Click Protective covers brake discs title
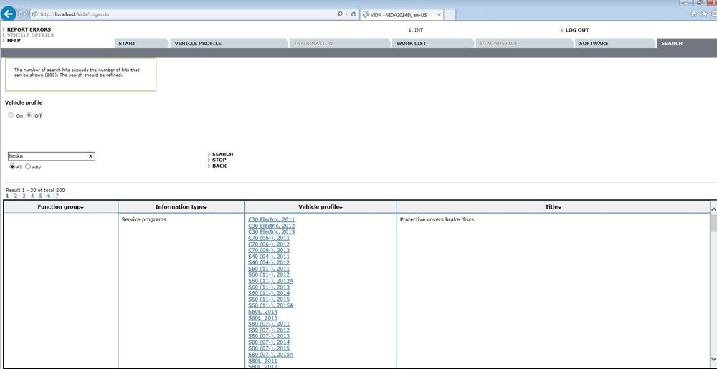Image resolution: width=717 pixels, height=369 pixels. (x=437, y=220)
